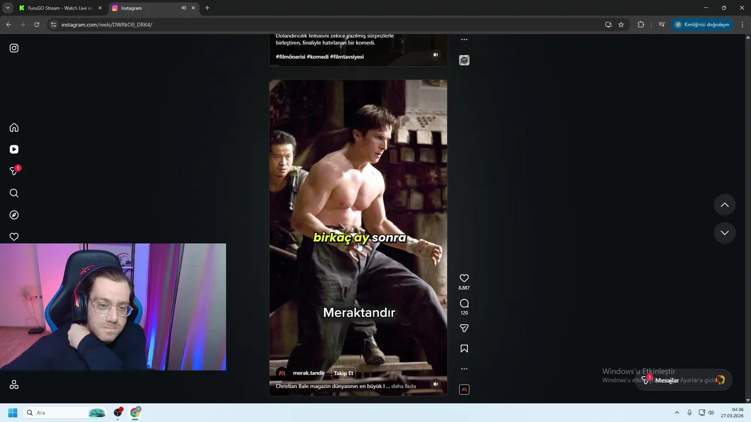Open the previous reel's audio thumbnail
751x422 pixels.
pos(464,60)
